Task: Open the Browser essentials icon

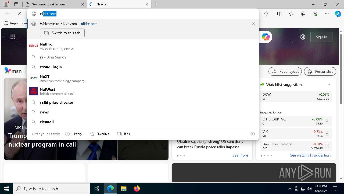Action: [315, 14]
